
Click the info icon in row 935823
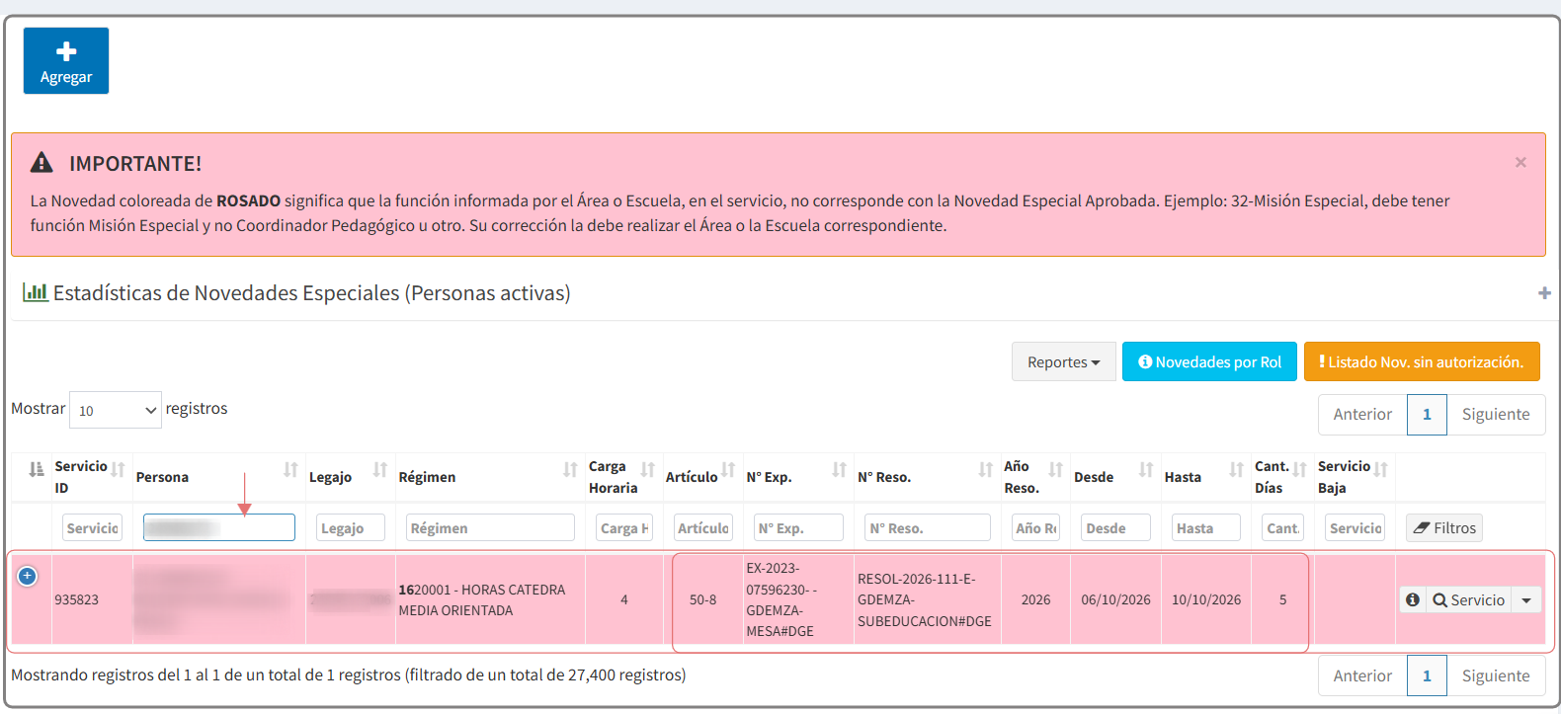[1413, 599]
